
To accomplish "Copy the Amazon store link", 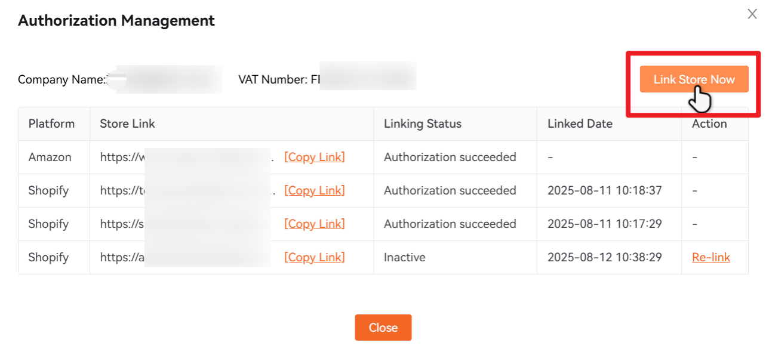I will point(315,157).
